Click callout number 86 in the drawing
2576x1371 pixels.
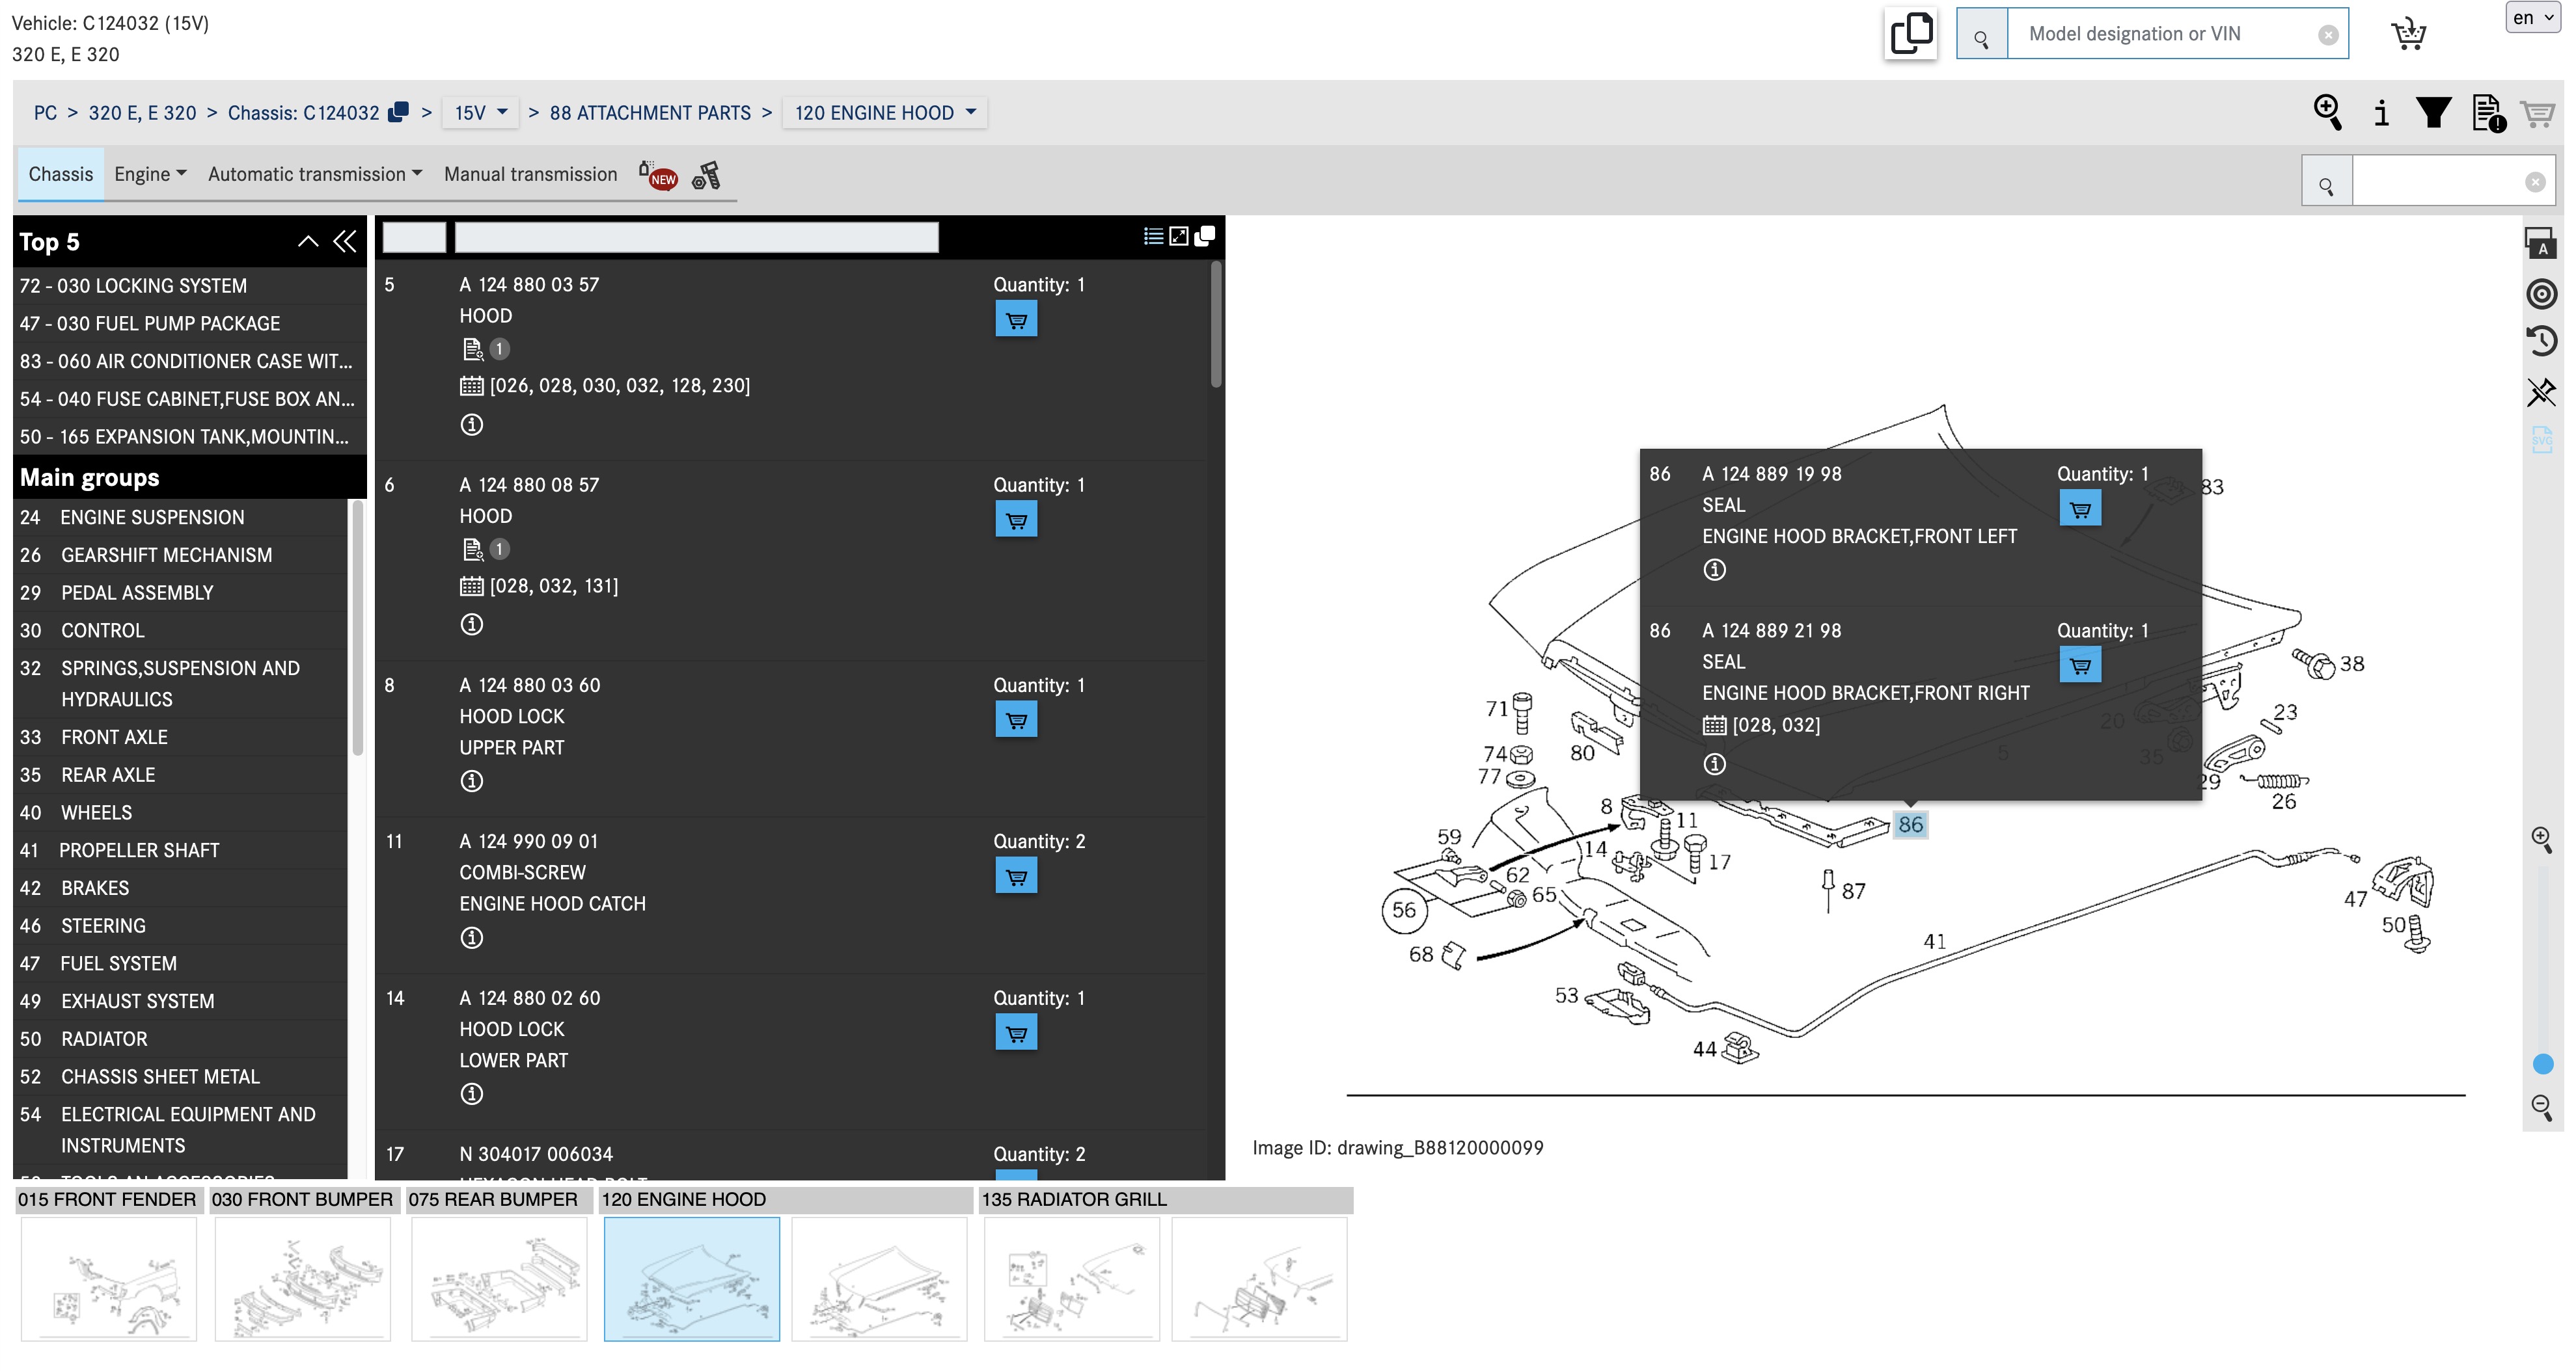pyautogui.click(x=1911, y=825)
